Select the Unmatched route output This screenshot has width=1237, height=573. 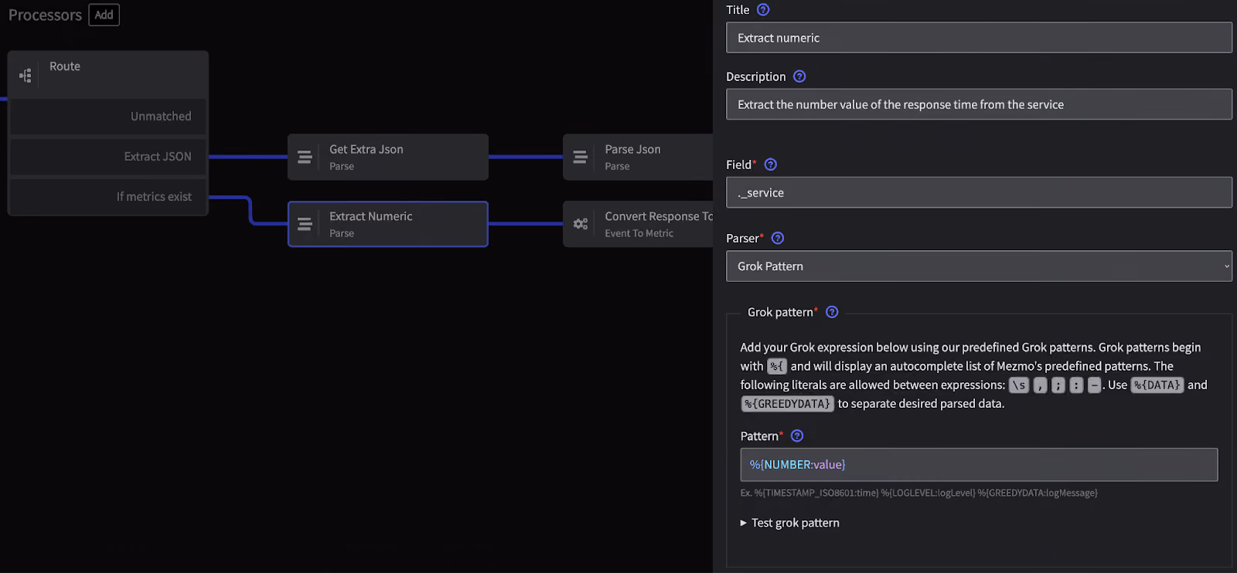[x=107, y=116]
